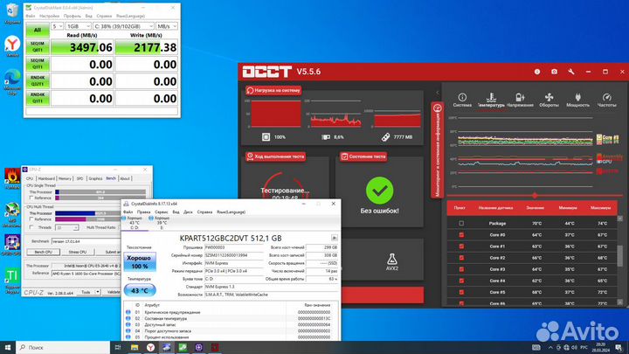Enable CPU-Z Threads checkbox

click(x=31, y=227)
